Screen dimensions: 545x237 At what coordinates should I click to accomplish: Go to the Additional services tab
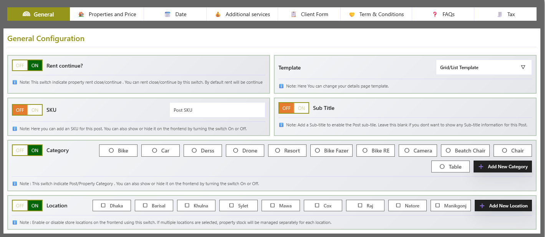point(242,14)
